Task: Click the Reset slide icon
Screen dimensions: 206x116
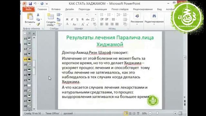Action: (59, 19)
